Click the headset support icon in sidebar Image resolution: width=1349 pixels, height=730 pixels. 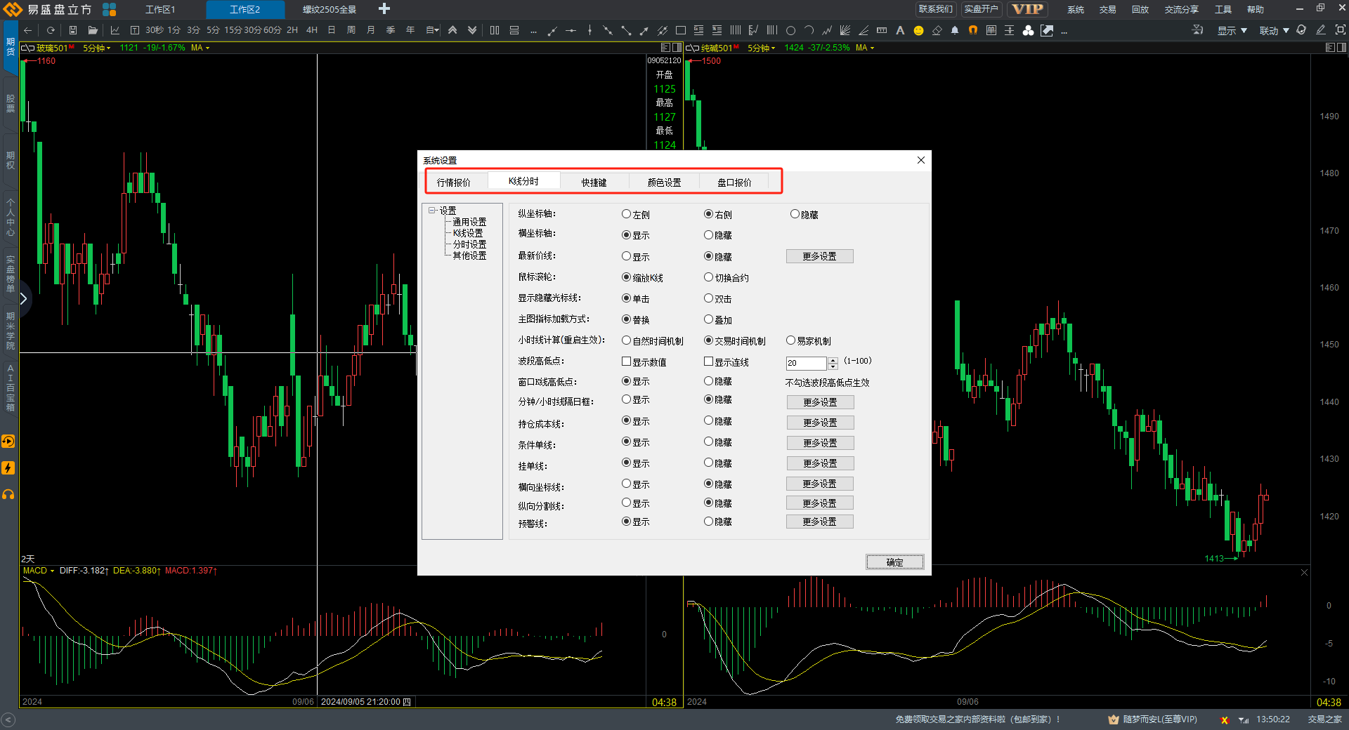point(8,495)
